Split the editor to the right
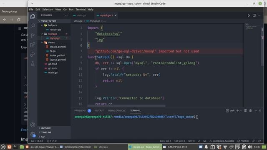The image size is (267, 150). click(x=254, y=15)
